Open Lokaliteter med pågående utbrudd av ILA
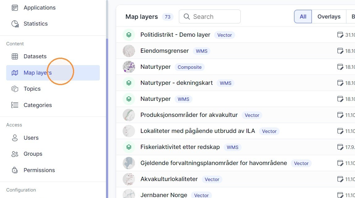355x198 pixels. click(x=198, y=131)
